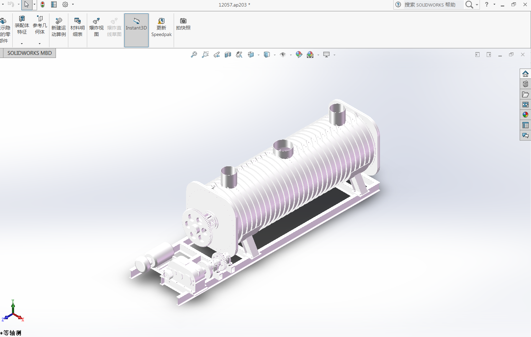Image resolution: width=531 pixels, height=337 pixels.
Task: Expand the Display Style dropdown arrow
Action: pyautogui.click(x=275, y=55)
